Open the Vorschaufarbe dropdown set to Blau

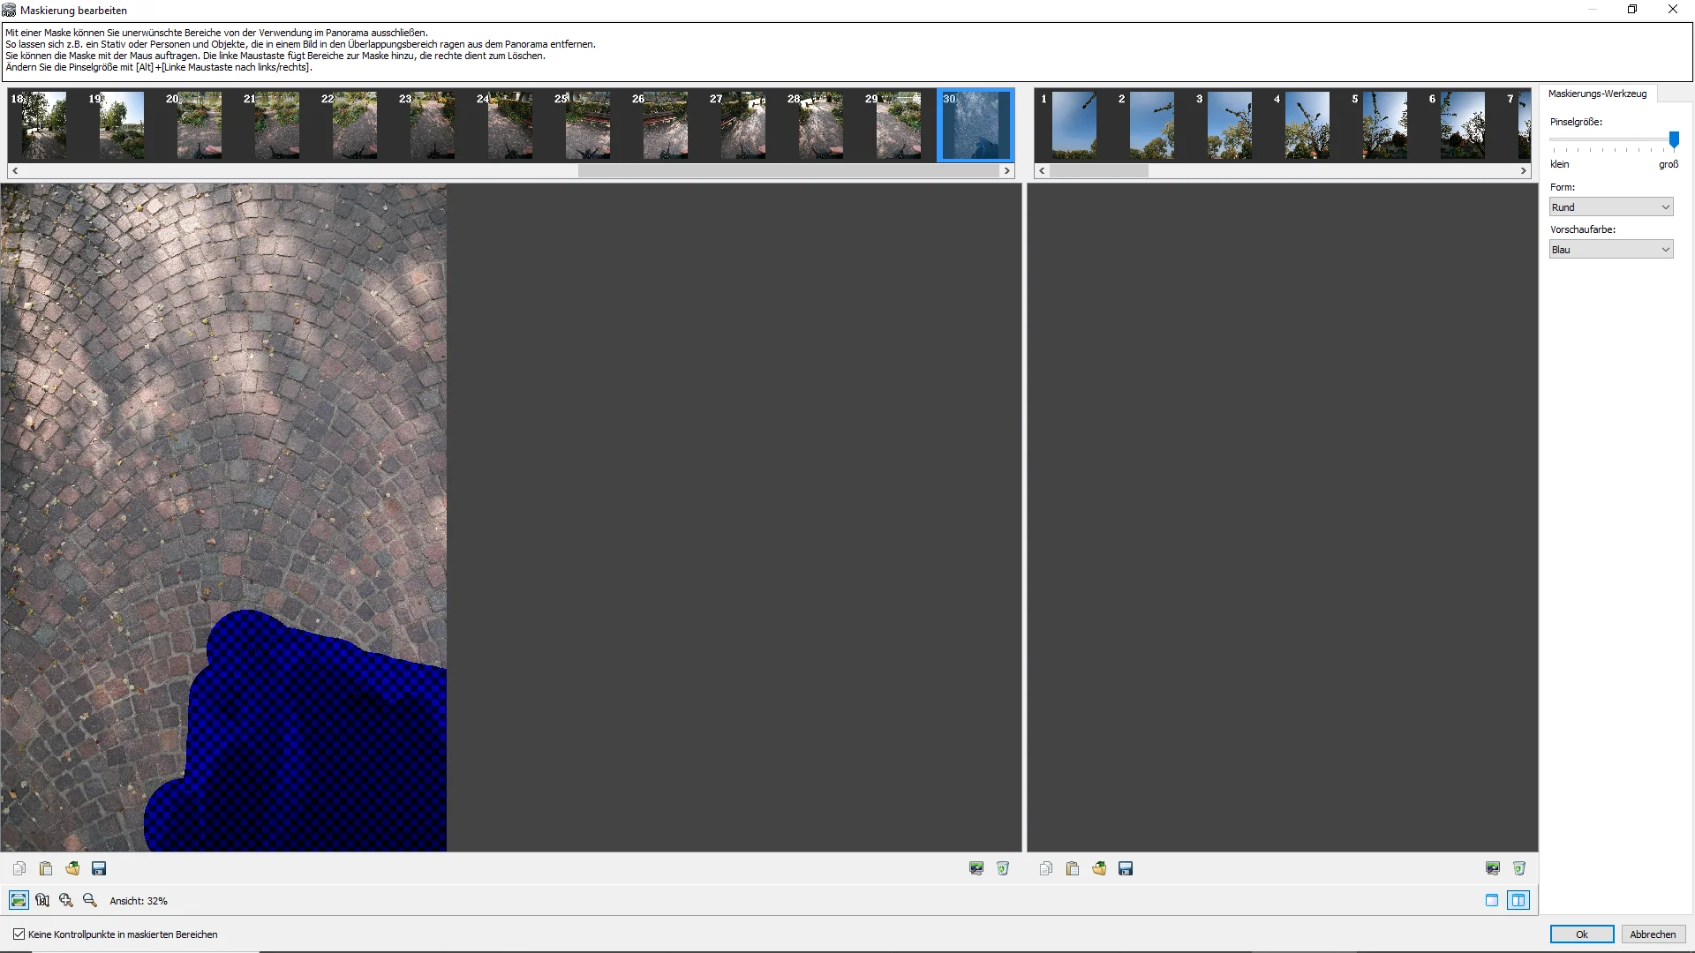1611,250
